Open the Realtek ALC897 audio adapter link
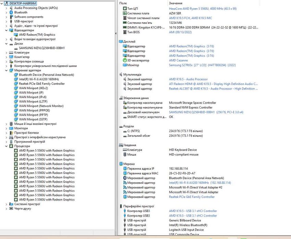291x239 pixels. tap(213, 89)
